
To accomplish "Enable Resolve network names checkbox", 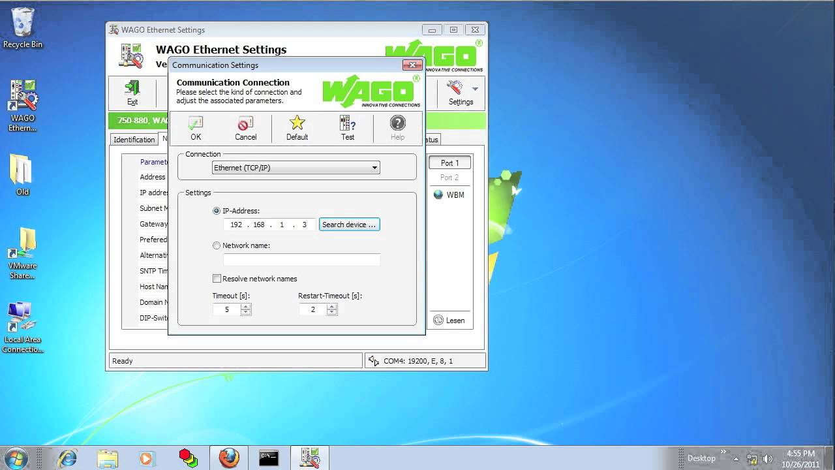I will [x=217, y=279].
